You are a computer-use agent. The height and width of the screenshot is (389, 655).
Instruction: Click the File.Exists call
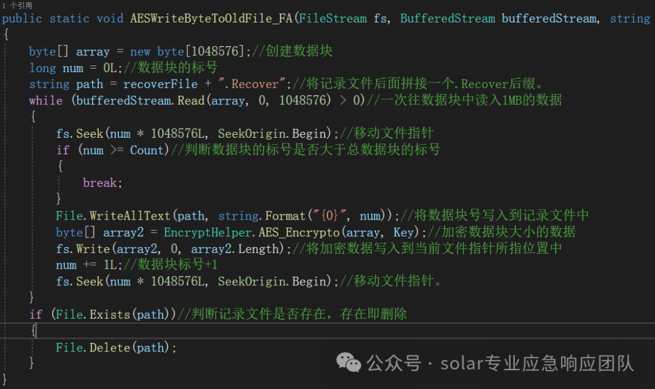pyautogui.click(x=93, y=314)
